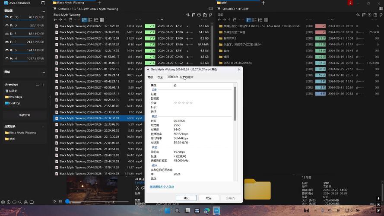Open Task View on taskbar
This screenshot has height=216, width=384.
pyautogui.click(x=187, y=211)
